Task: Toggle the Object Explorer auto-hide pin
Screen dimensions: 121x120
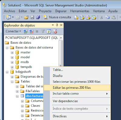Action: [x=57, y=25]
